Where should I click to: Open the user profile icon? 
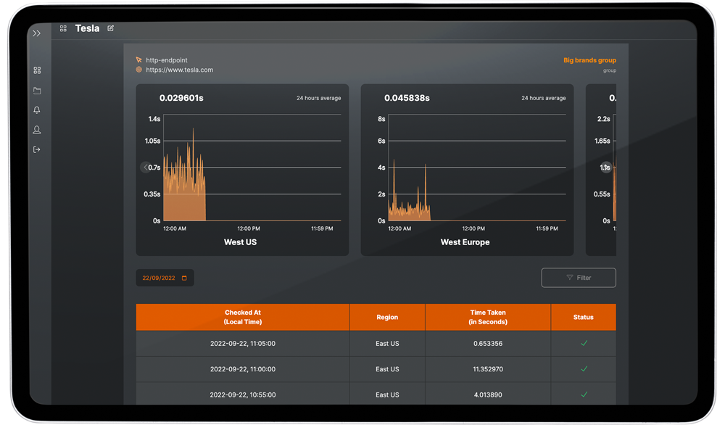pos(37,130)
